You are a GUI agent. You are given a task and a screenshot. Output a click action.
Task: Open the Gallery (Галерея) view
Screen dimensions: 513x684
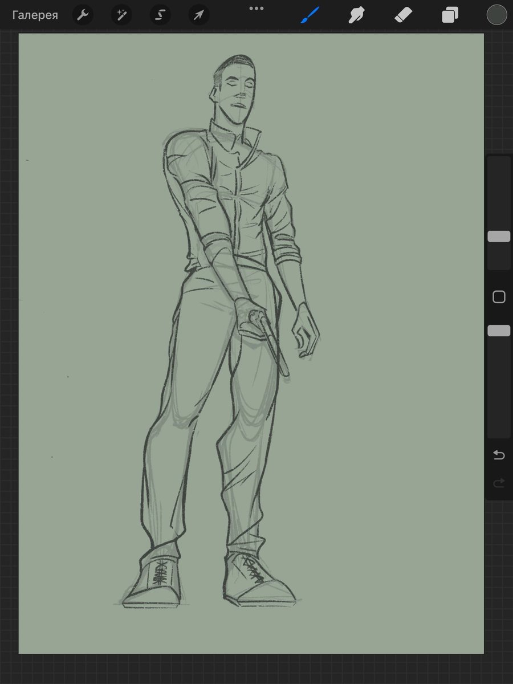coord(35,15)
